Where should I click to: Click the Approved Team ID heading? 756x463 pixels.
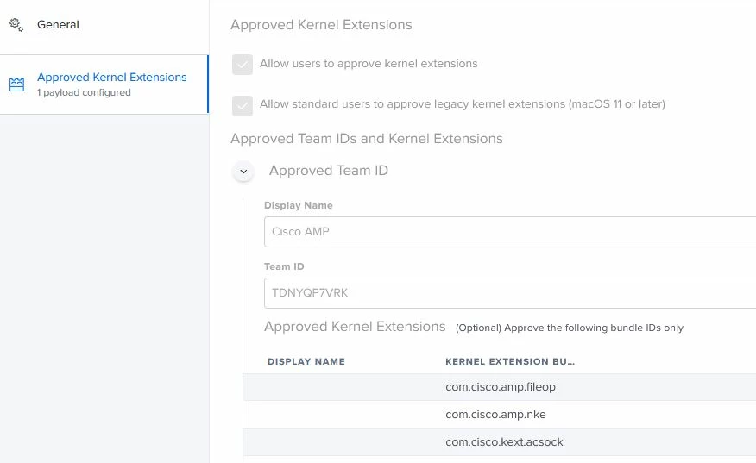click(328, 171)
